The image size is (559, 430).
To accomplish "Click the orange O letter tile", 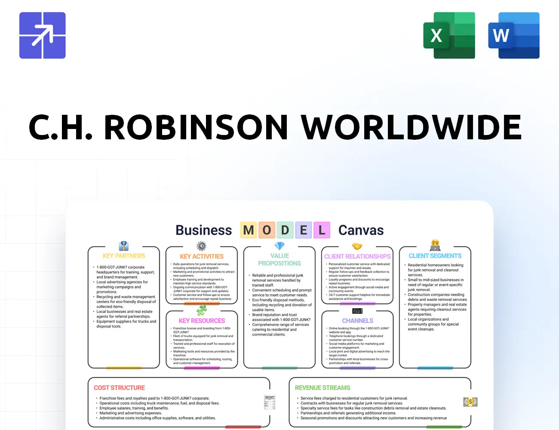I will 267,230.
